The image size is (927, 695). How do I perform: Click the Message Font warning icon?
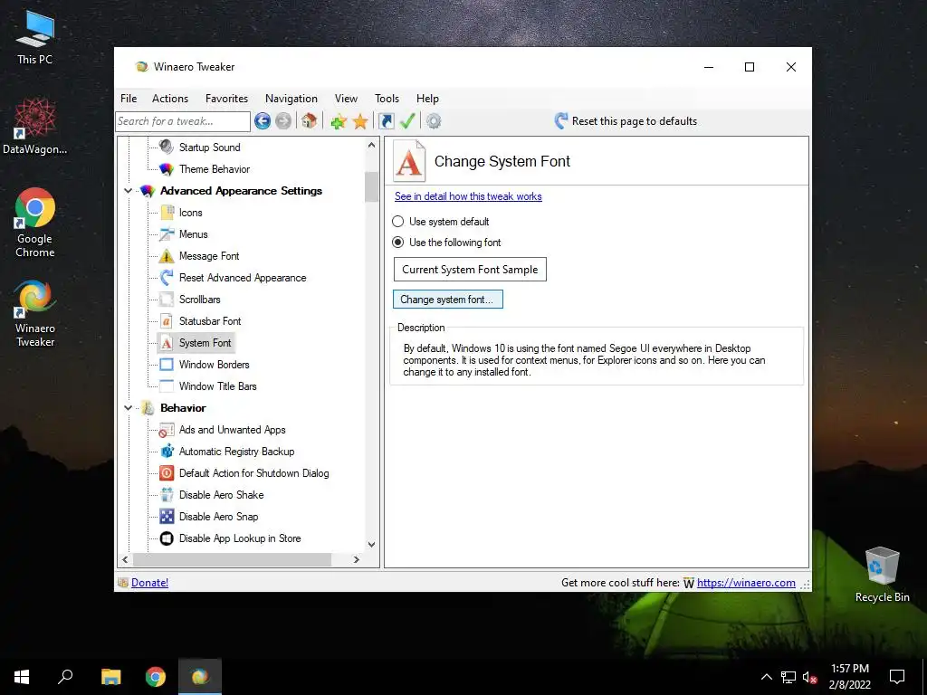coord(167,256)
